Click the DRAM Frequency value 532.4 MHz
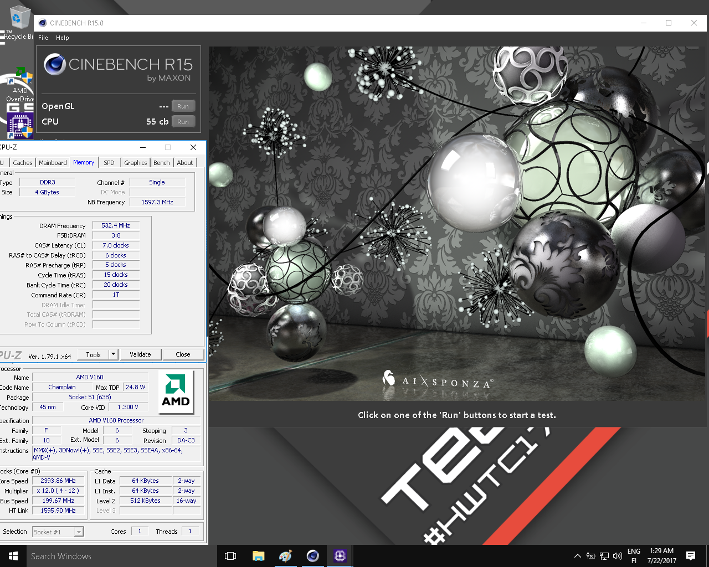 click(116, 226)
